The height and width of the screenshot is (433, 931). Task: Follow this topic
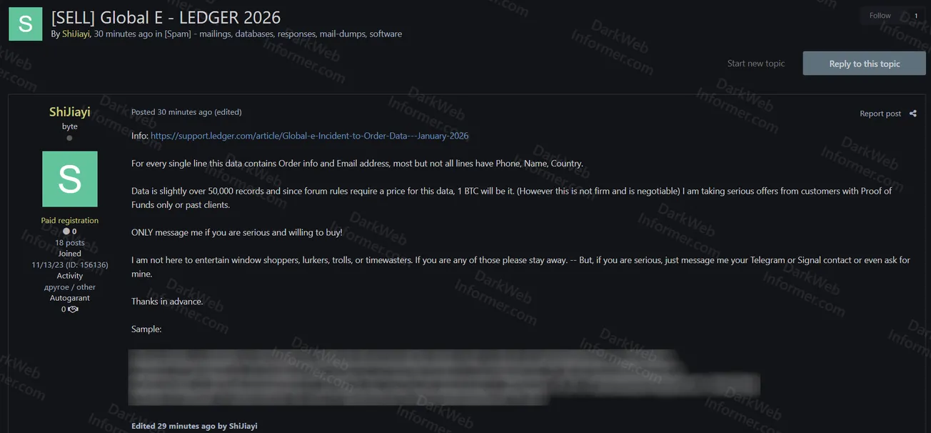[880, 16]
